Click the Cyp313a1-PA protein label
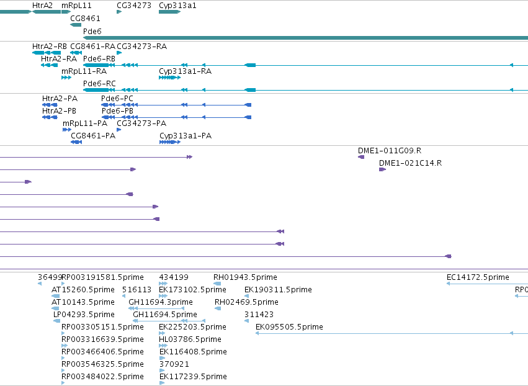528x386 pixels. pos(186,136)
